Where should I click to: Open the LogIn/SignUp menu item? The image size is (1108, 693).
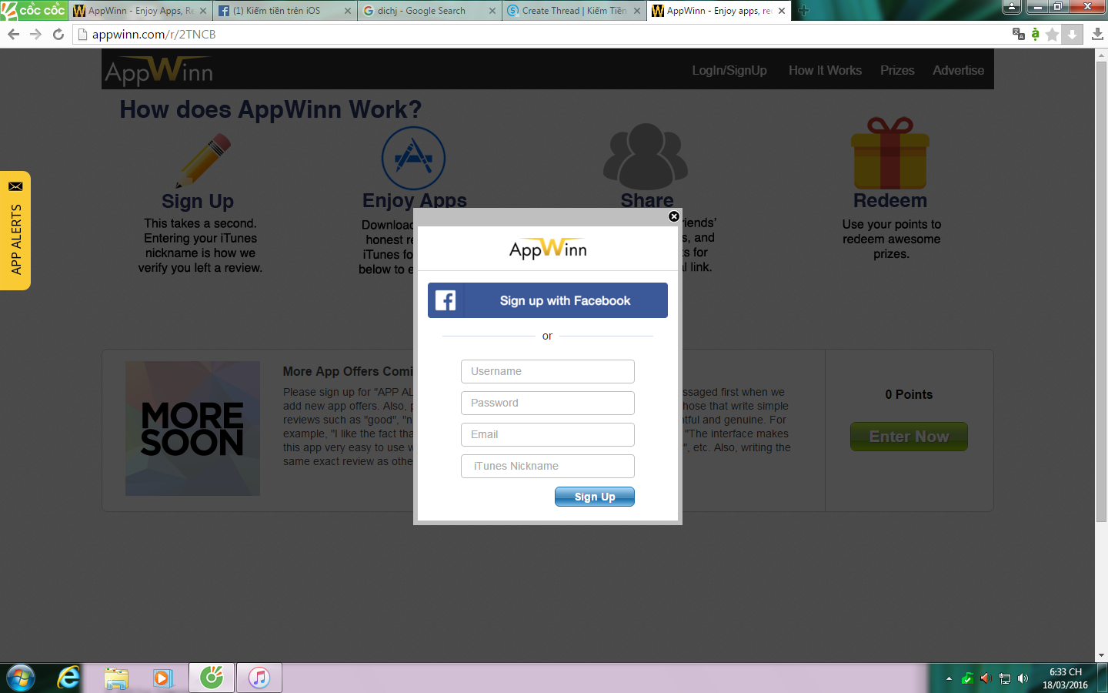729,70
